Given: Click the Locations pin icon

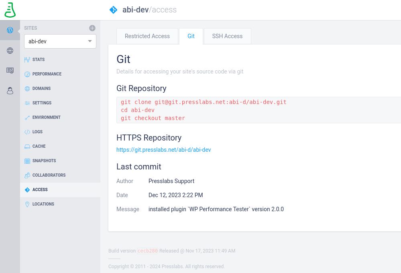Looking at the screenshot, I should click(27, 204).
